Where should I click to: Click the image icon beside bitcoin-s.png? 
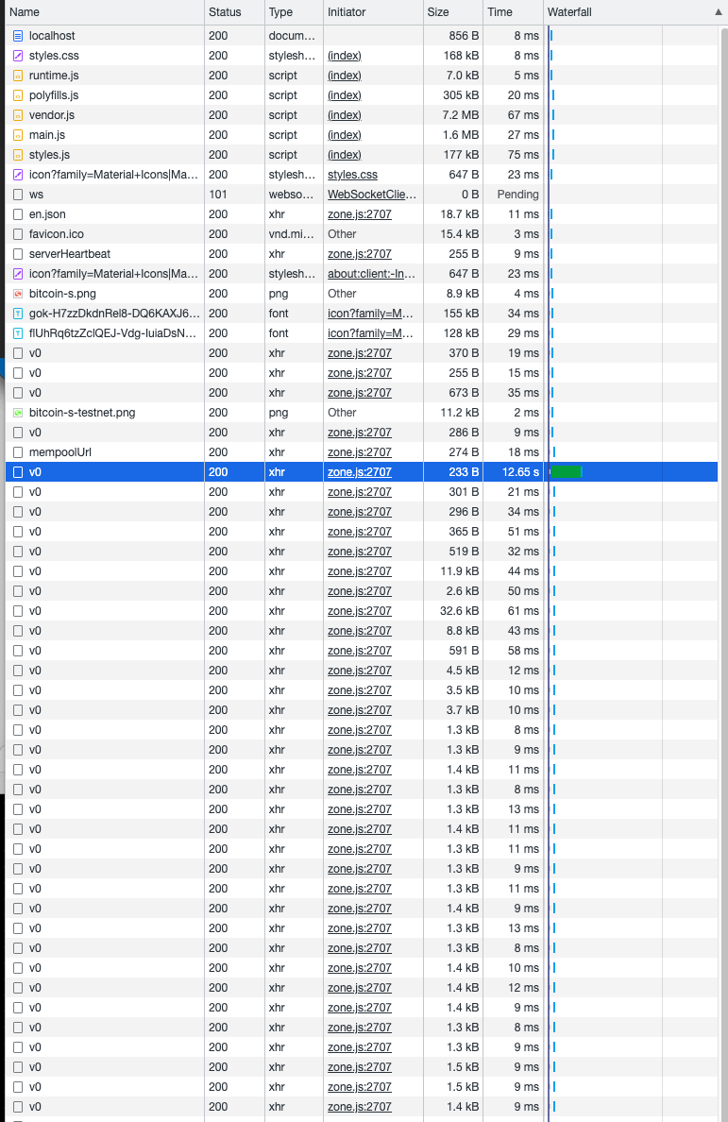point(19,294)
